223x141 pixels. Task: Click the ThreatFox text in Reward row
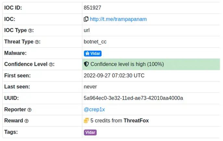(x=136, y=121)
